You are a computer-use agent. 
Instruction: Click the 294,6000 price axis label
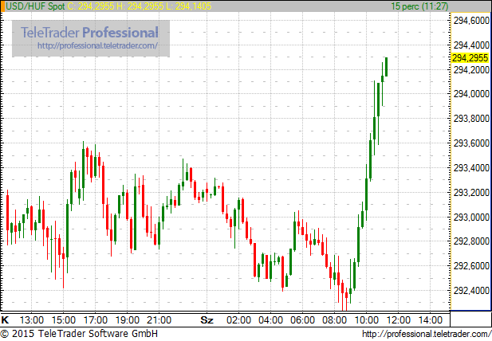click(471, 21)
